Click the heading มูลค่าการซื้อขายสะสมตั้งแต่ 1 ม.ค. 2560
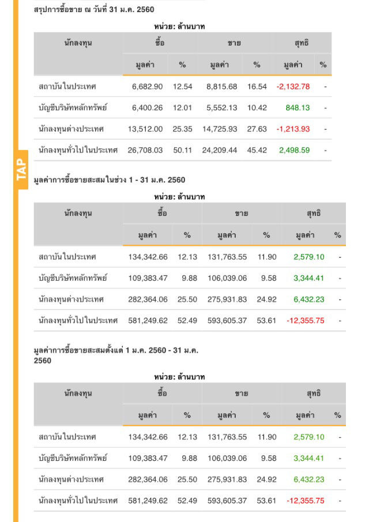The width and height of the screenshot is (369, 522). pos(116,356)
